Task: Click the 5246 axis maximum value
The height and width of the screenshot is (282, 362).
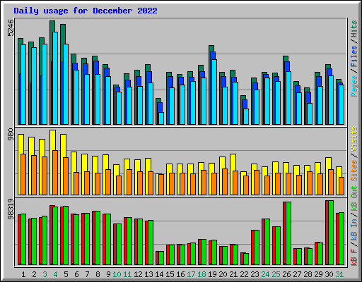Action: pyautogui.click(x=11, y=28)
